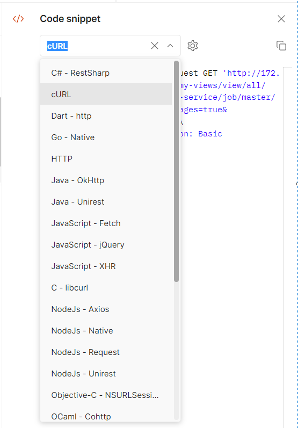Clear the cURL language search field
This screenshot has width=298, height=428.
click(155, 46)
